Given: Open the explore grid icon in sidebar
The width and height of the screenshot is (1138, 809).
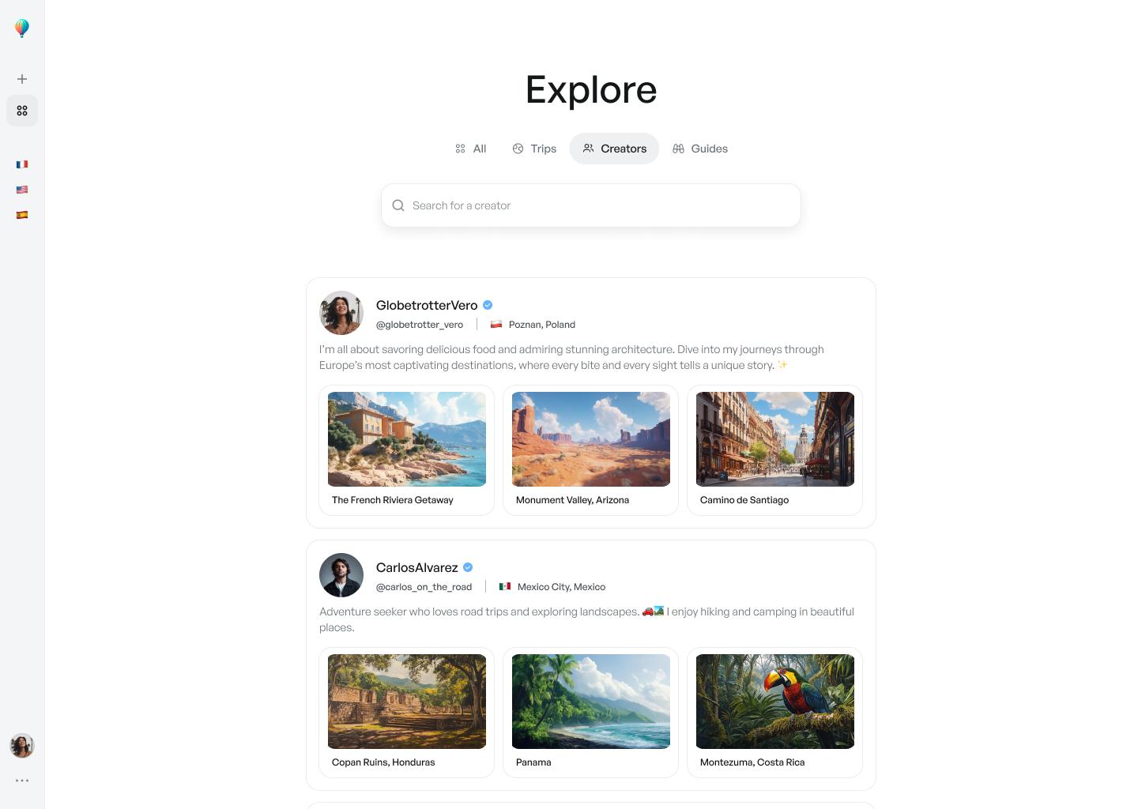Looking at the screenshot, I should tap(22, 111).
